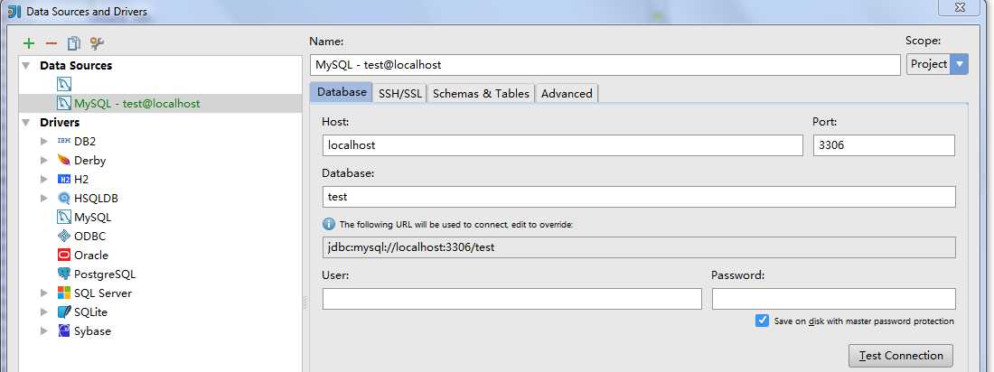Select the HSQLDB driver label
994x372 pixels.
click(x=97, y=198)
